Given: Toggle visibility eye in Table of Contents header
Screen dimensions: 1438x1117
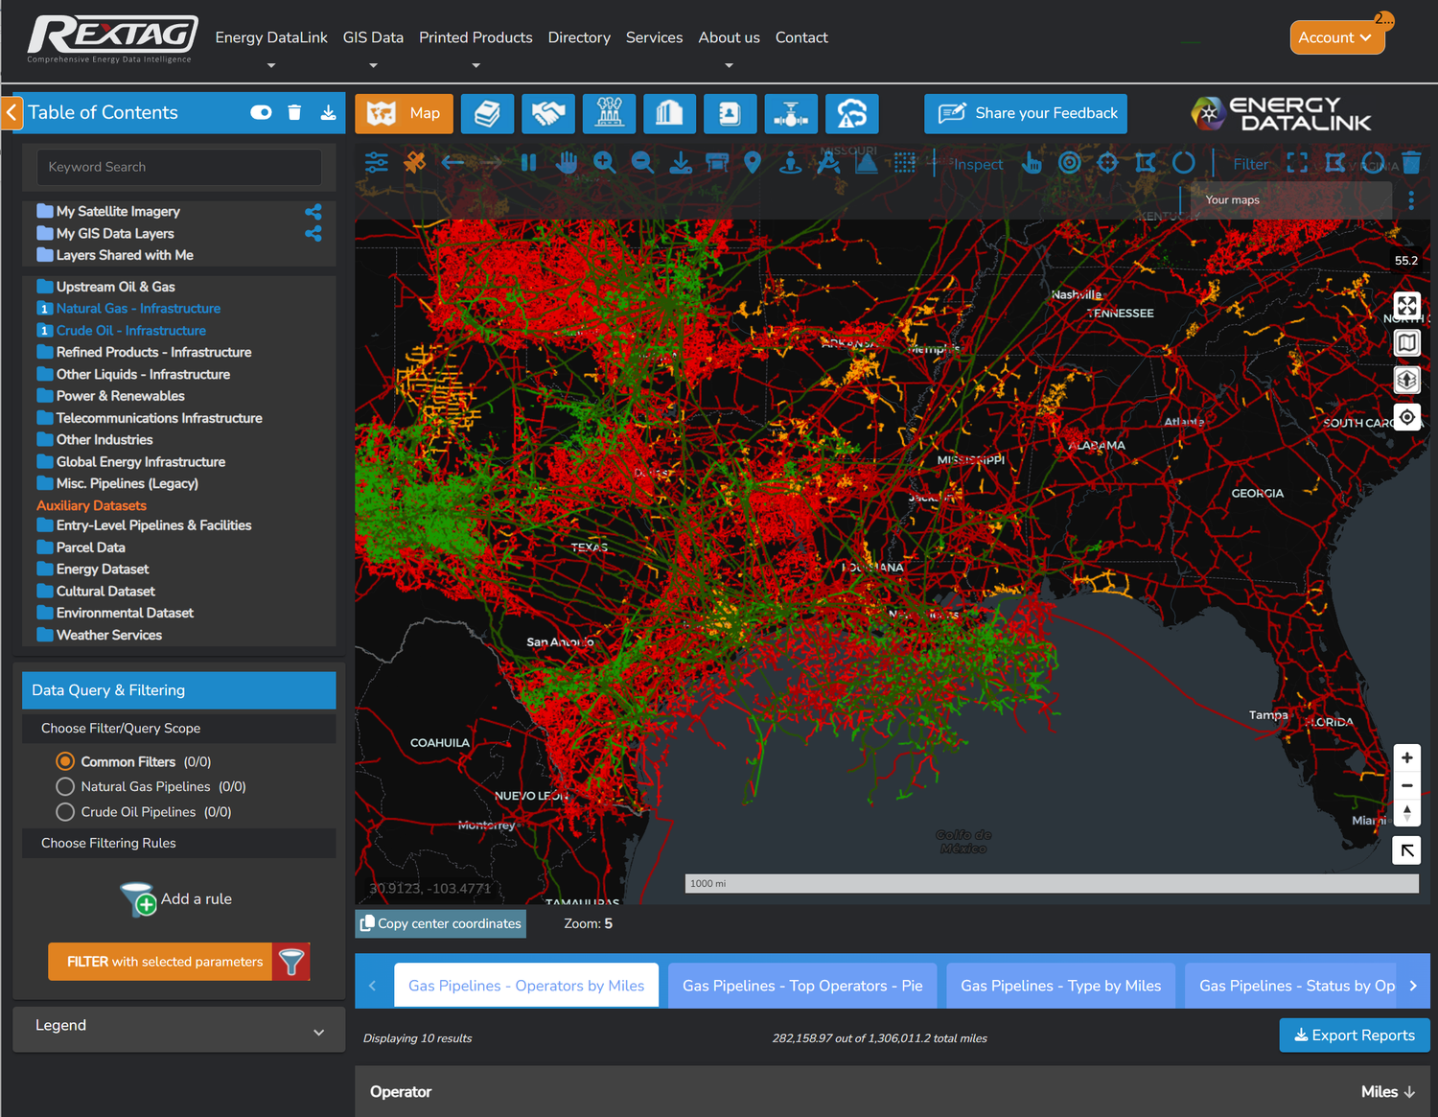Looking at the screenshot, I should pos(260,112).
